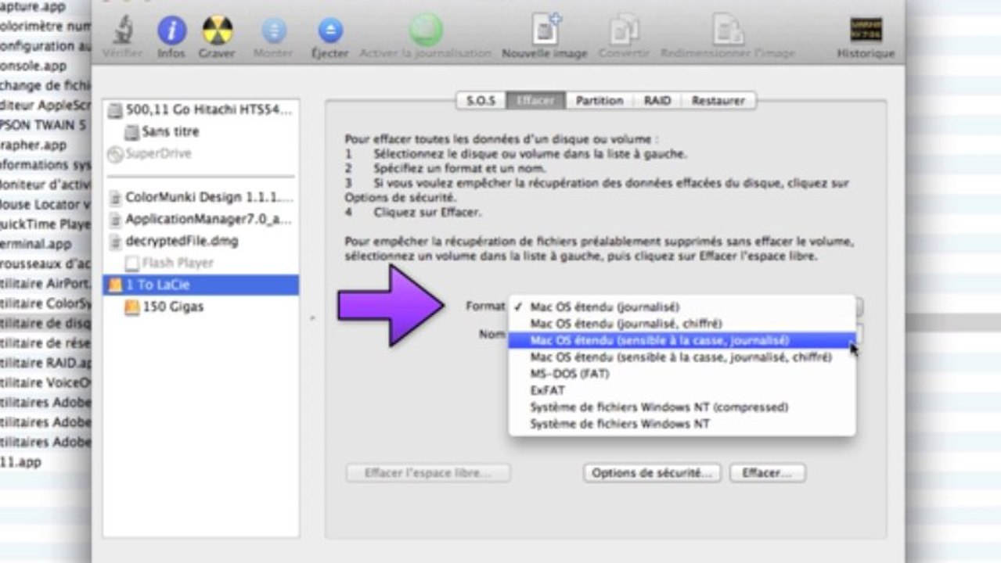Switch to the S.O.S tab
1001x563 pixels.
coord(481,100)
